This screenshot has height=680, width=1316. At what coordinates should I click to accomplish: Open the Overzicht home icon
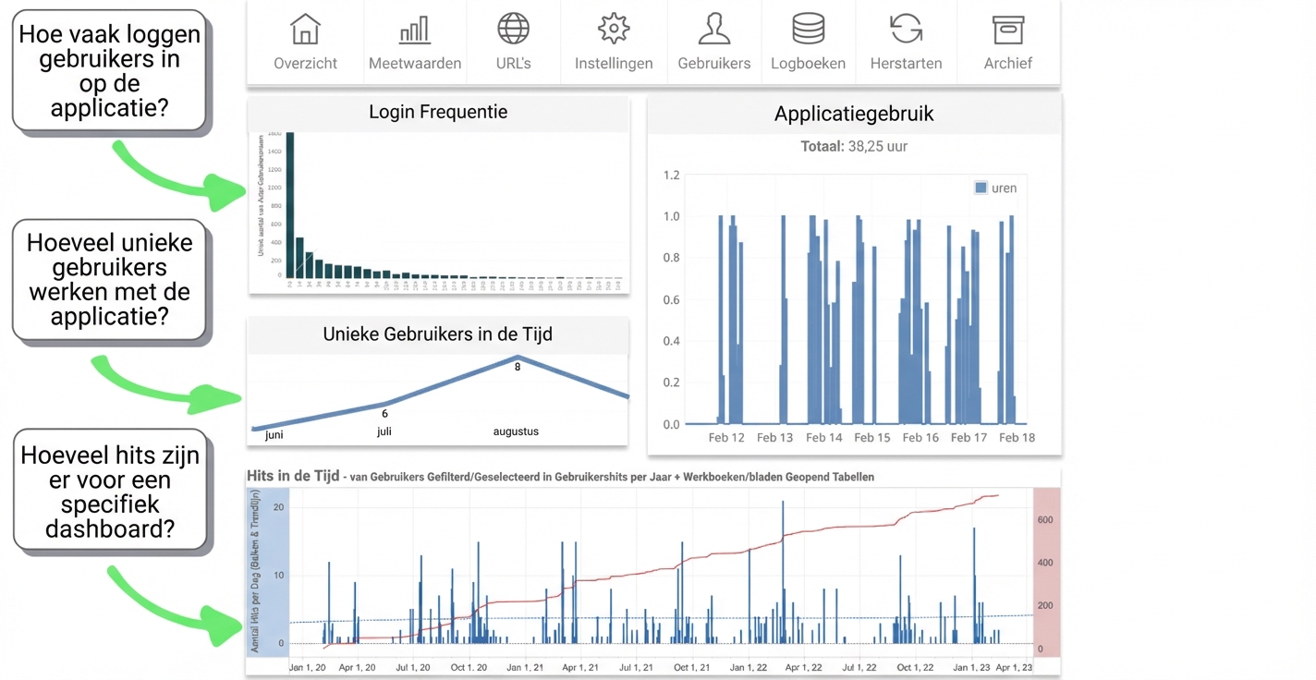coord(305,29)
